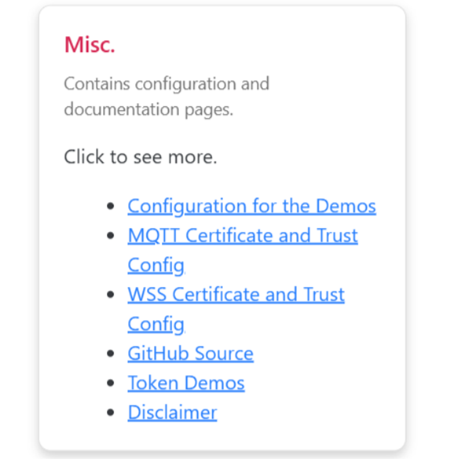Click the word 'documentation' in the description
Image resolution: width=476 pixels, height=459 pixels.
tap(122, 109)
